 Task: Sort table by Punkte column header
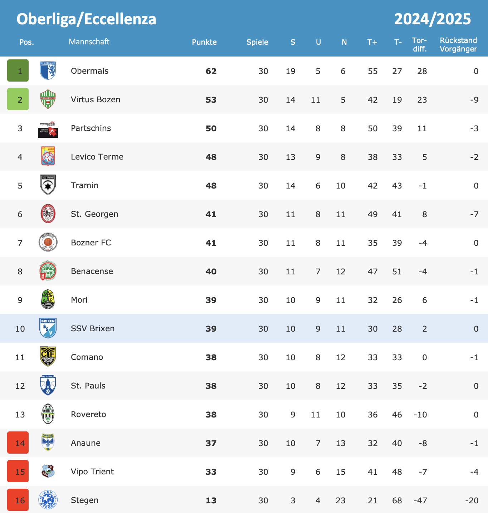click(204, 42)
